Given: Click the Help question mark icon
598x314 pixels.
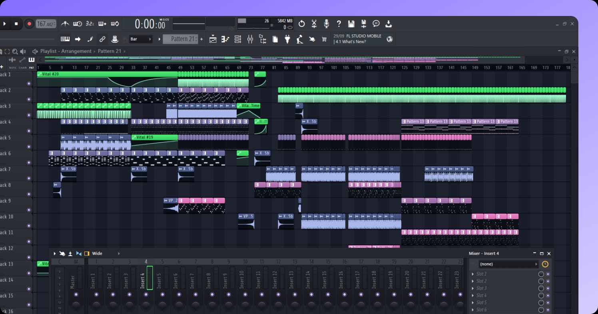Looking at the screenshot, I should tap(338, 24).
